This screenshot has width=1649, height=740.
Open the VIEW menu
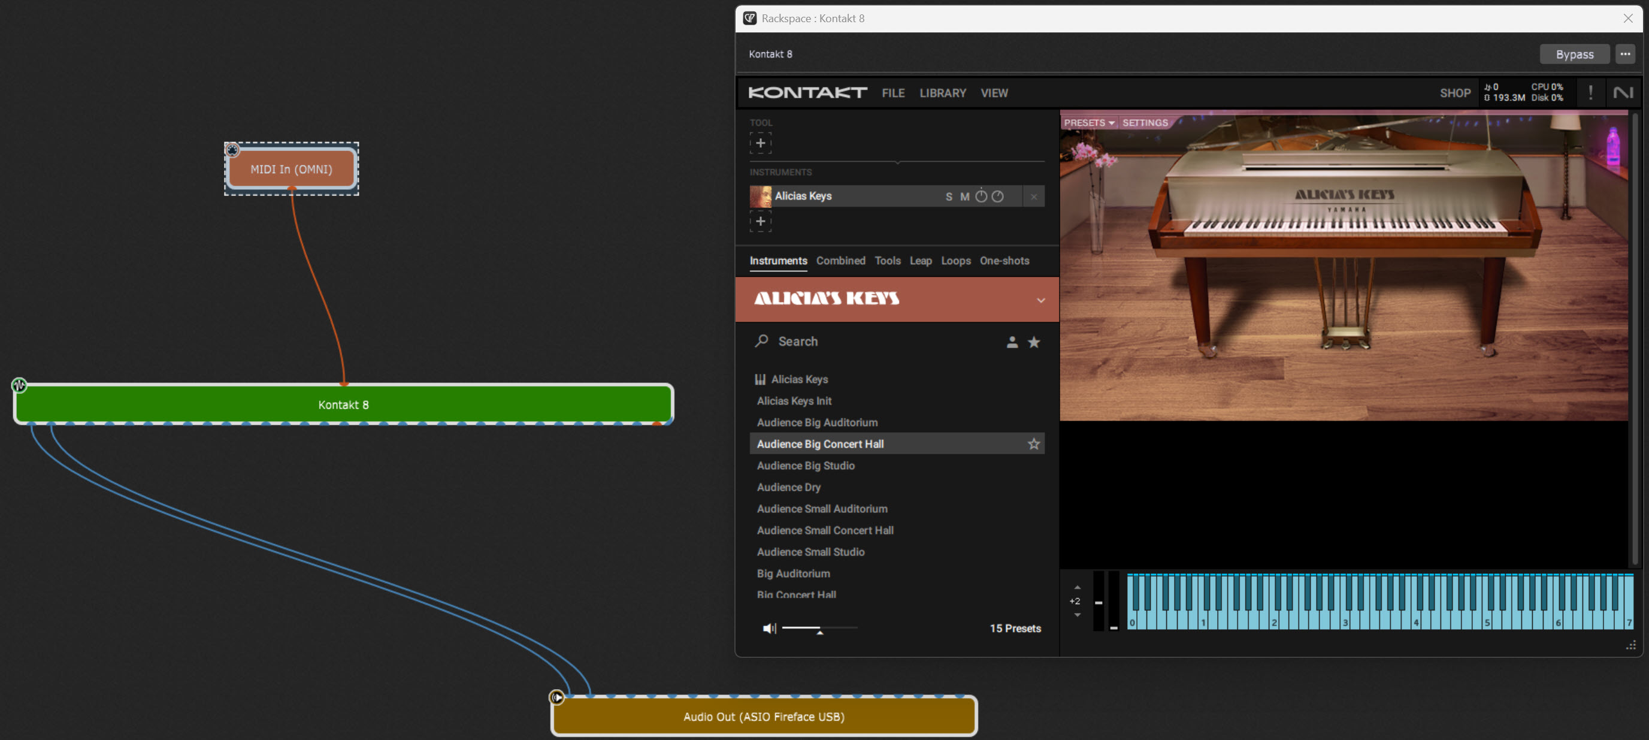994,93
